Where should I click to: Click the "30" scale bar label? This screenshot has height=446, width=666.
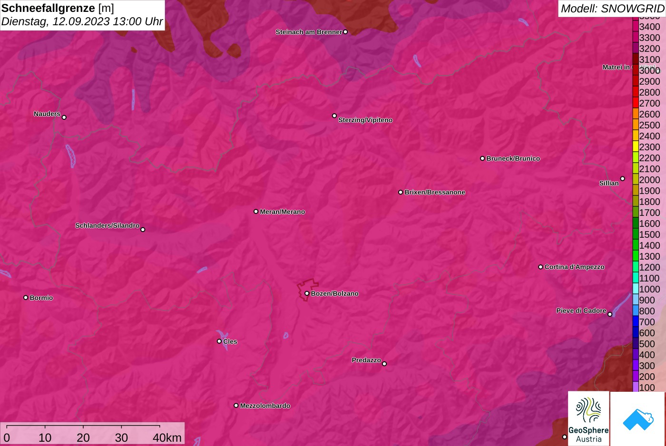[121, 437]
